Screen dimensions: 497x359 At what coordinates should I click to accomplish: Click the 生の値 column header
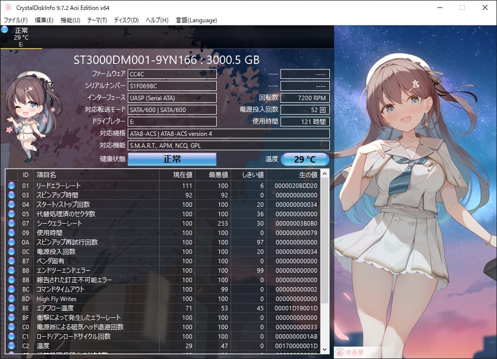click(x=294, y=175)
